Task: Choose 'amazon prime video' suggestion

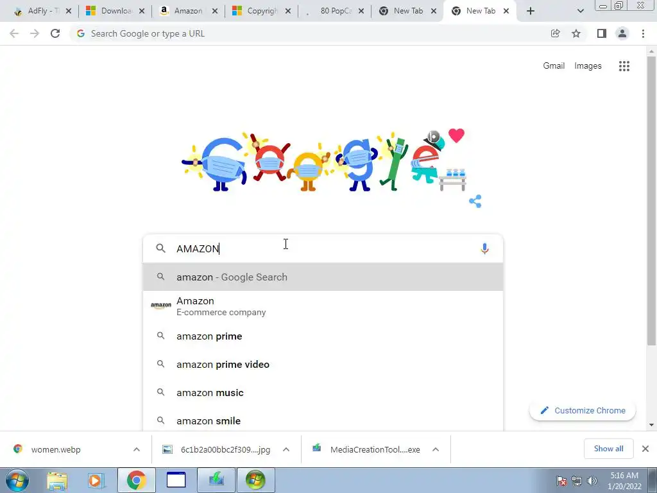Action: pyautogui.click(x=323, y=365)
